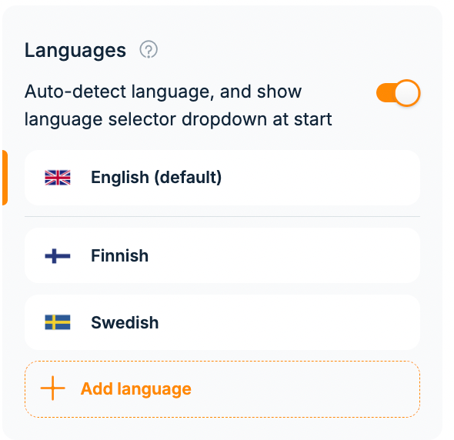Click the "English (default)" text label

click(156, 177)
